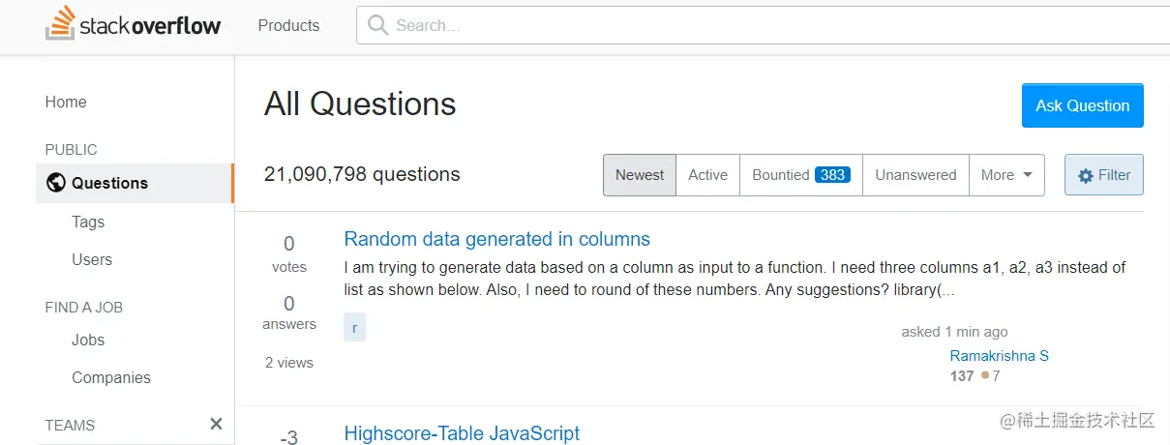This screenshot has height=445, width=1170.
Task: Click the magnifier icon in search bar
Action: tap(378, 25)
